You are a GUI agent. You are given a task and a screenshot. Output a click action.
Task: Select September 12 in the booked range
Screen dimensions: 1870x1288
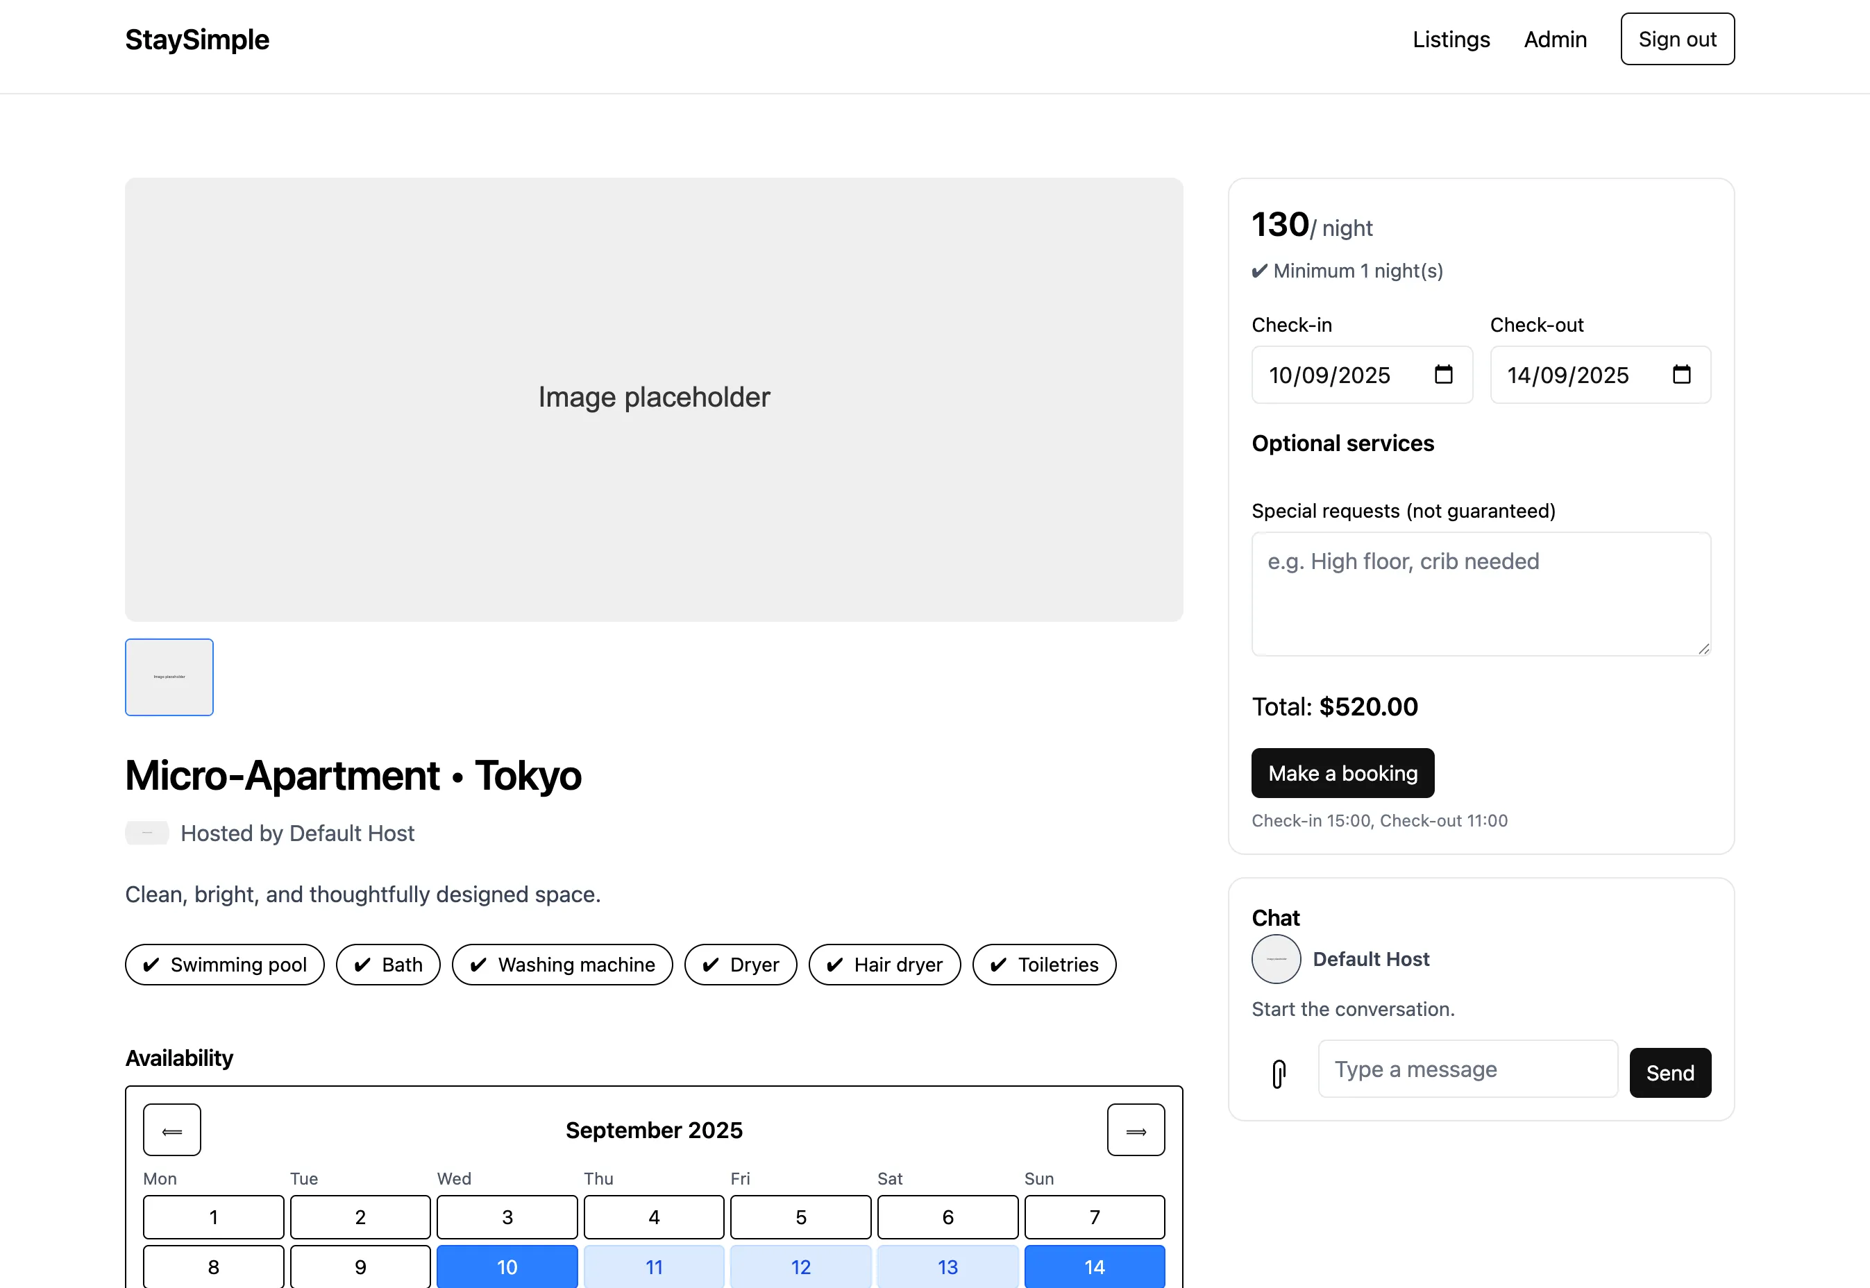pos(800,1266)
